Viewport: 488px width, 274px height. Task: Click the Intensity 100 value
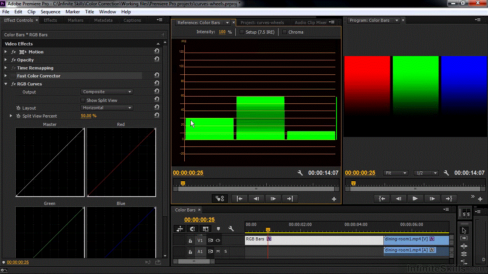222,32
